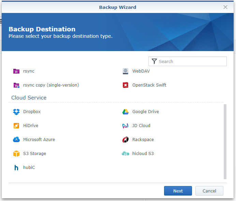This screenshot has height=201, width=236.
Task: Choose the S3 Storage label
Action: coord(35,154)
